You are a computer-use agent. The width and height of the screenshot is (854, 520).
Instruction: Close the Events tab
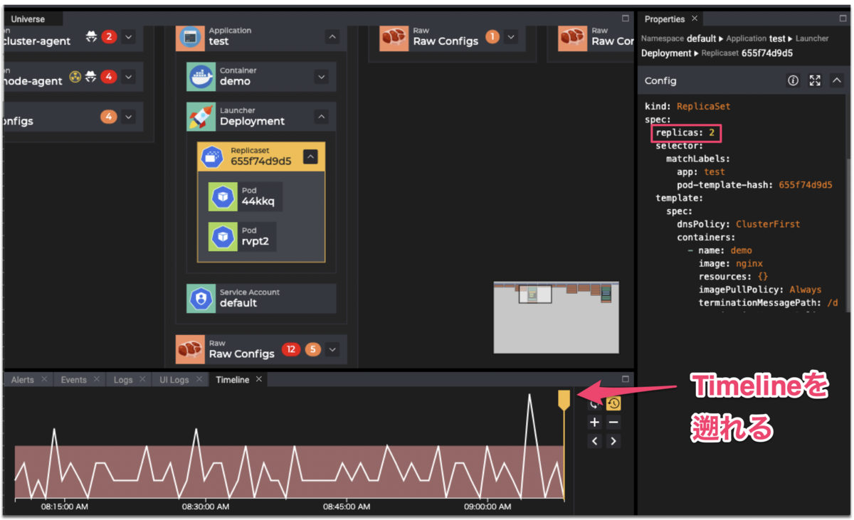coord(97,379)
